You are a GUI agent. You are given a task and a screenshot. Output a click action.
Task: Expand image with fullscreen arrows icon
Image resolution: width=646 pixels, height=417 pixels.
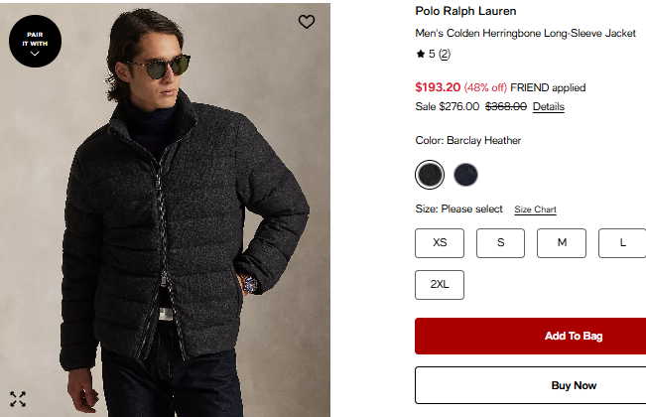[18, 399]
